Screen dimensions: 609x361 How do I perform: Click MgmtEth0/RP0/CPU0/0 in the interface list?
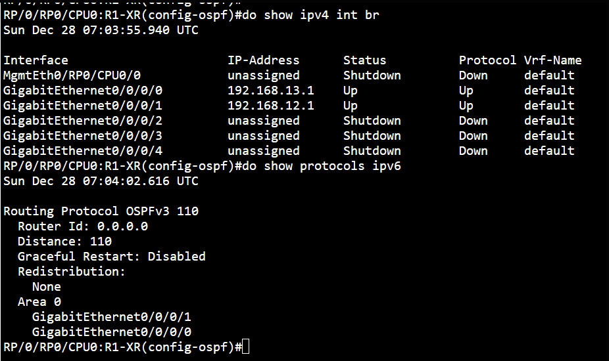[x=72, y=75]
